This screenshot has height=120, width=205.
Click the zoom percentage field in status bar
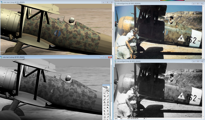click(x=116, y=119)
